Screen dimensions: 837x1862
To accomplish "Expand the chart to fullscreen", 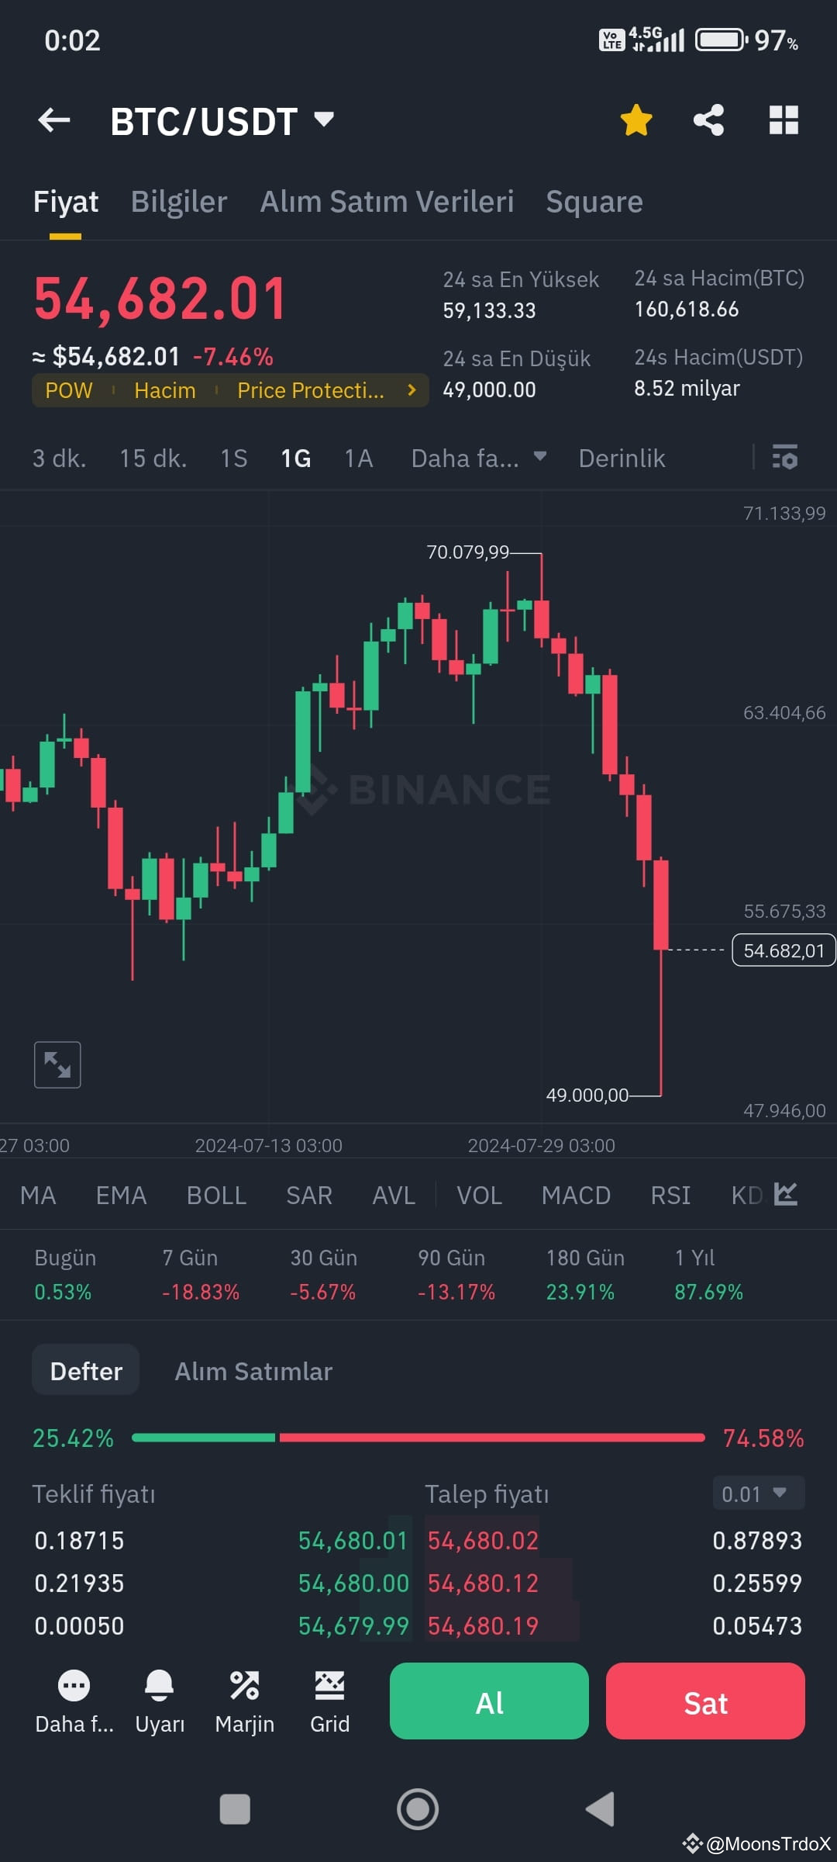I will 57,1064.
